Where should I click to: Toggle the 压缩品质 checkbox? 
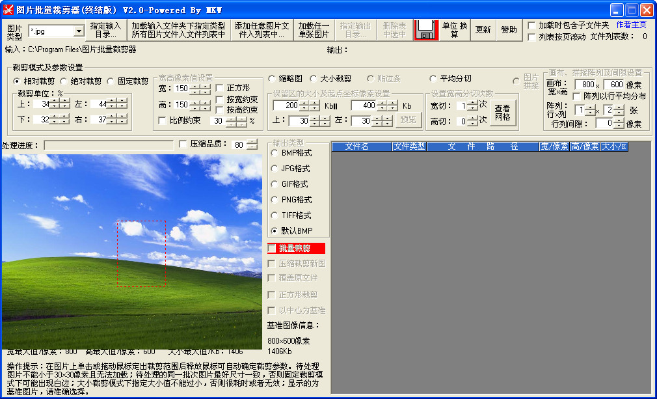click(183, 144)
